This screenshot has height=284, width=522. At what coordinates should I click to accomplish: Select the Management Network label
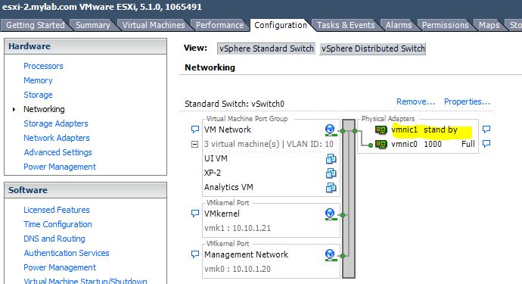pyautogui.click(x=246, y=254)
